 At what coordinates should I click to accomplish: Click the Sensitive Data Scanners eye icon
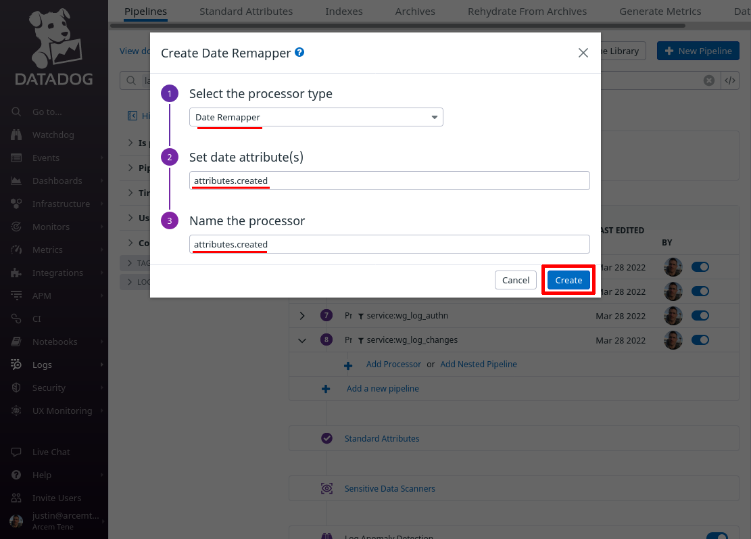click(x=326, y=488)
